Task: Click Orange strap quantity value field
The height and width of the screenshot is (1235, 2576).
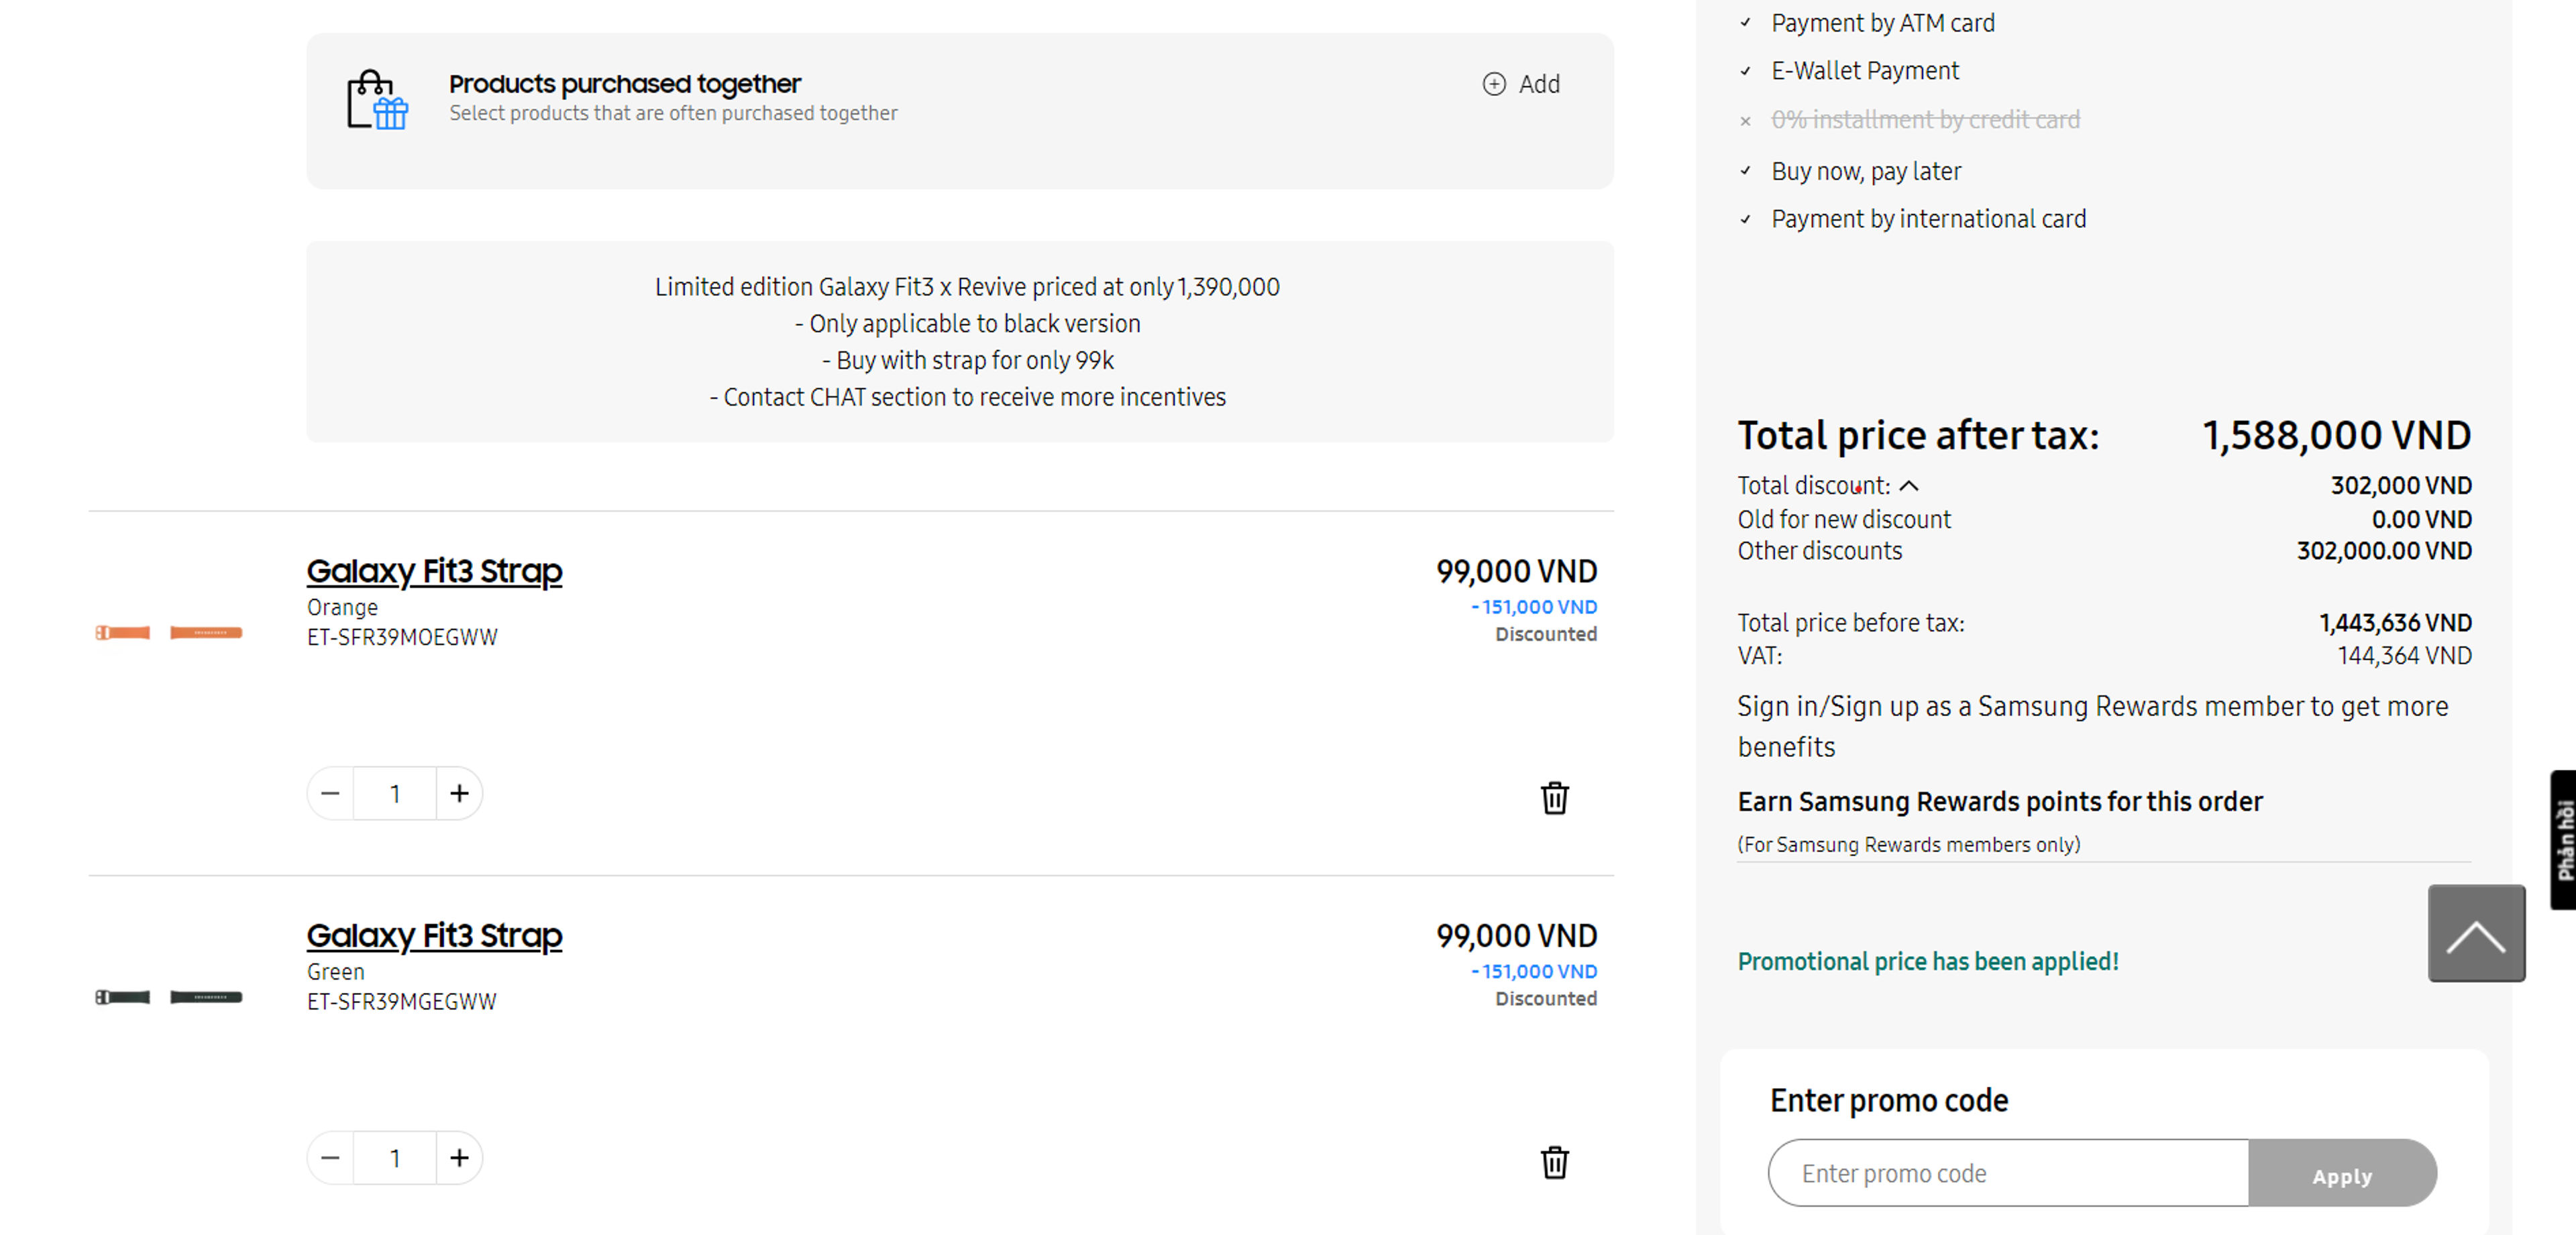Action: tap(395, 793)
